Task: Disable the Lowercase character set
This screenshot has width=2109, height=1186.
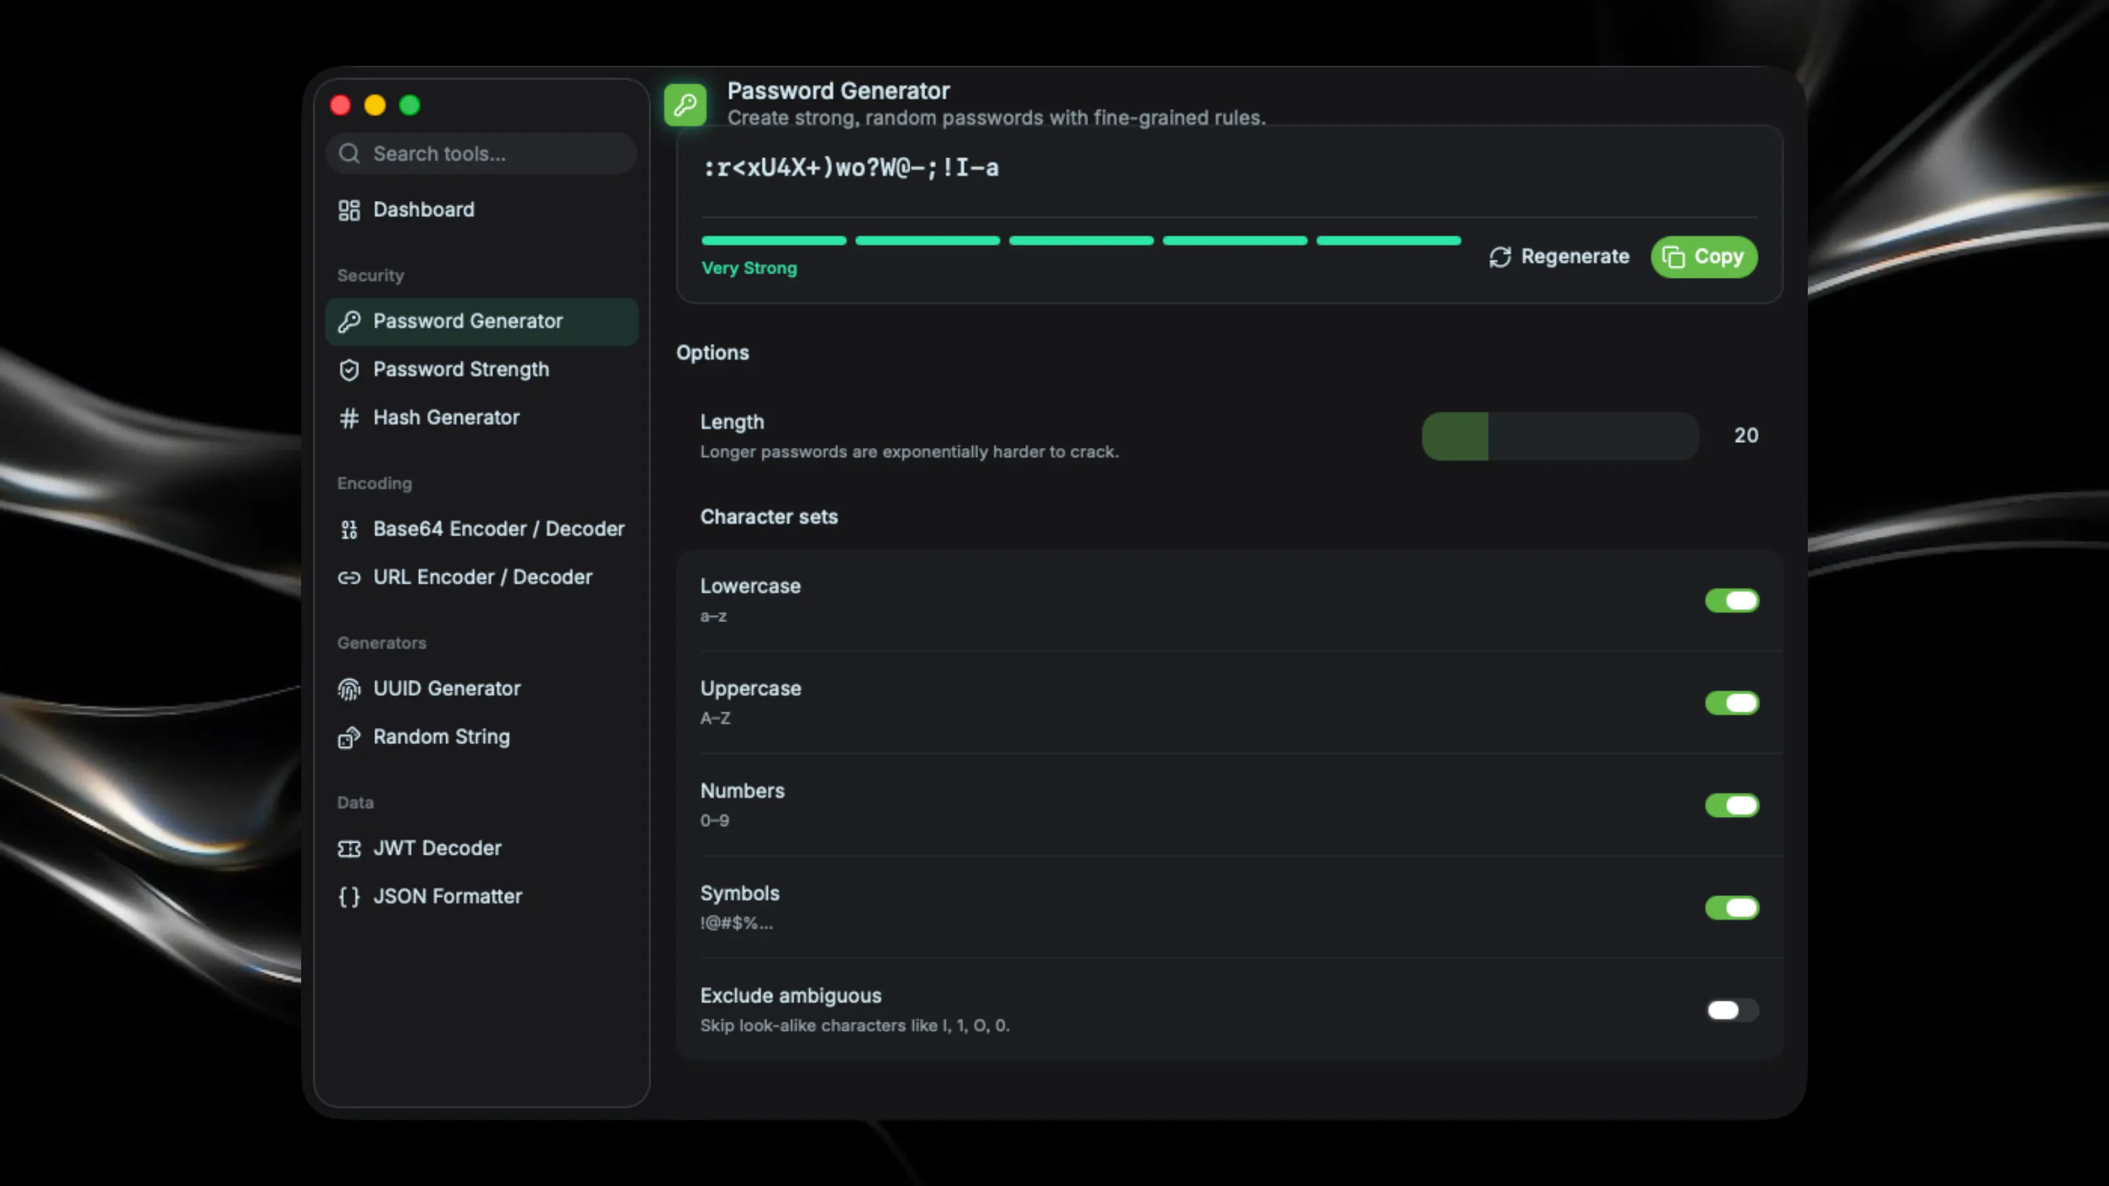Action: [x=1731, y=601]
